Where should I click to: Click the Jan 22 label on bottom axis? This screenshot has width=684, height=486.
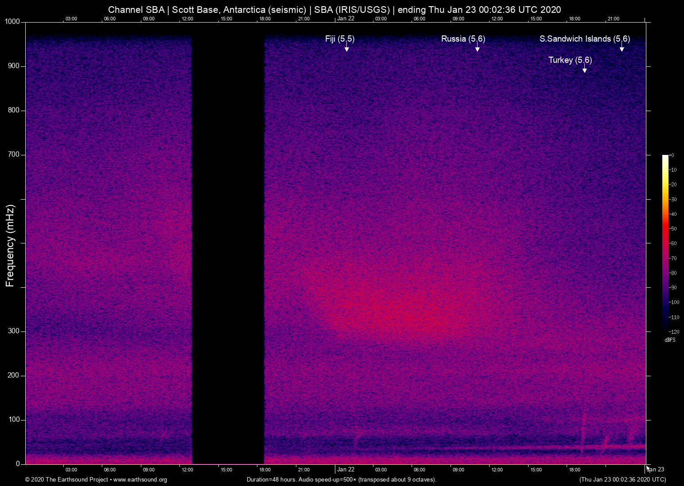tap(346, 470)
